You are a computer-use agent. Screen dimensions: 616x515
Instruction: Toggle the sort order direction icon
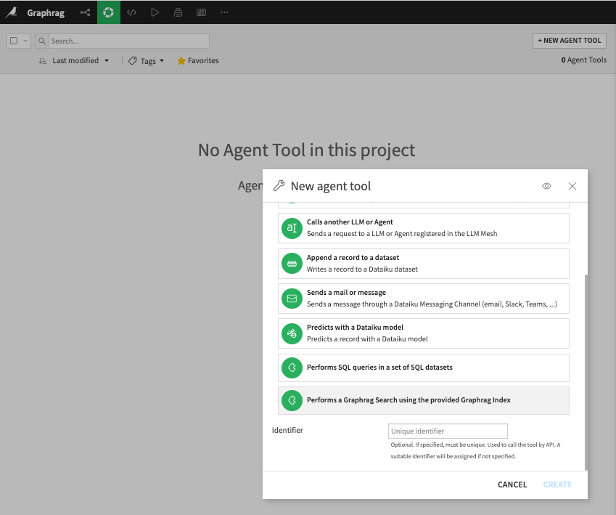pyautogui.click(x=42, y=60)
